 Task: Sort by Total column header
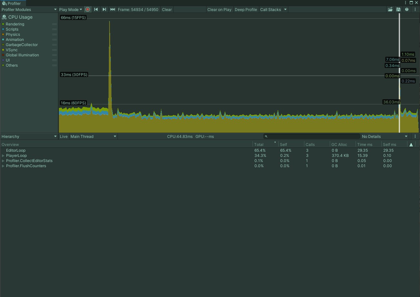click(x=265, y=145)
